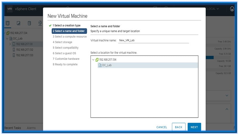Collapse the expanded panel behind the dialog
This screenshot has width=239, height=135.
(x=227, y=109)
